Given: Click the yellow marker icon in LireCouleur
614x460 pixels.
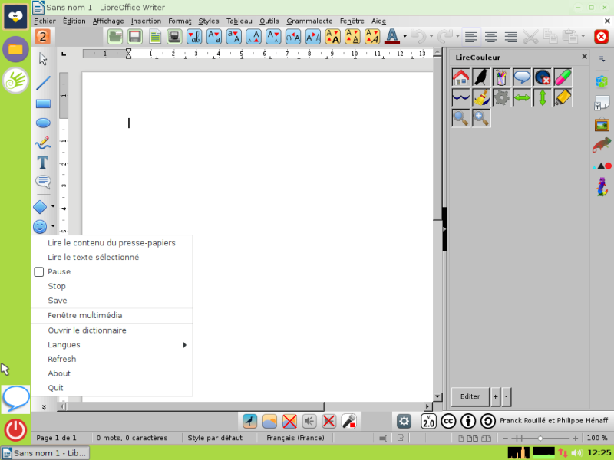Looking at the screenshot, I should pyautogui.click(x=563, y=97).
